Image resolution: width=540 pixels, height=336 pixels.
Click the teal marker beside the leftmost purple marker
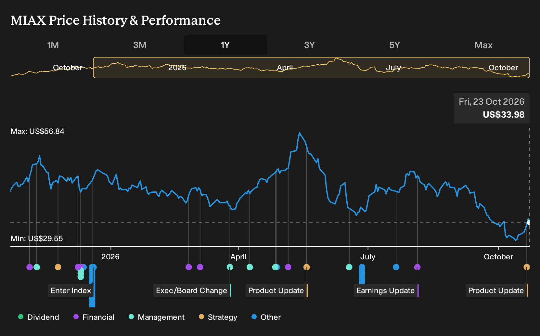pyautogui.click(x=37, y=267)
